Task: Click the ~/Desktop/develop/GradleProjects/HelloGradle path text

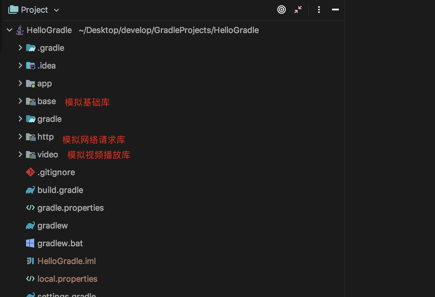Action: tap(169, 30)
